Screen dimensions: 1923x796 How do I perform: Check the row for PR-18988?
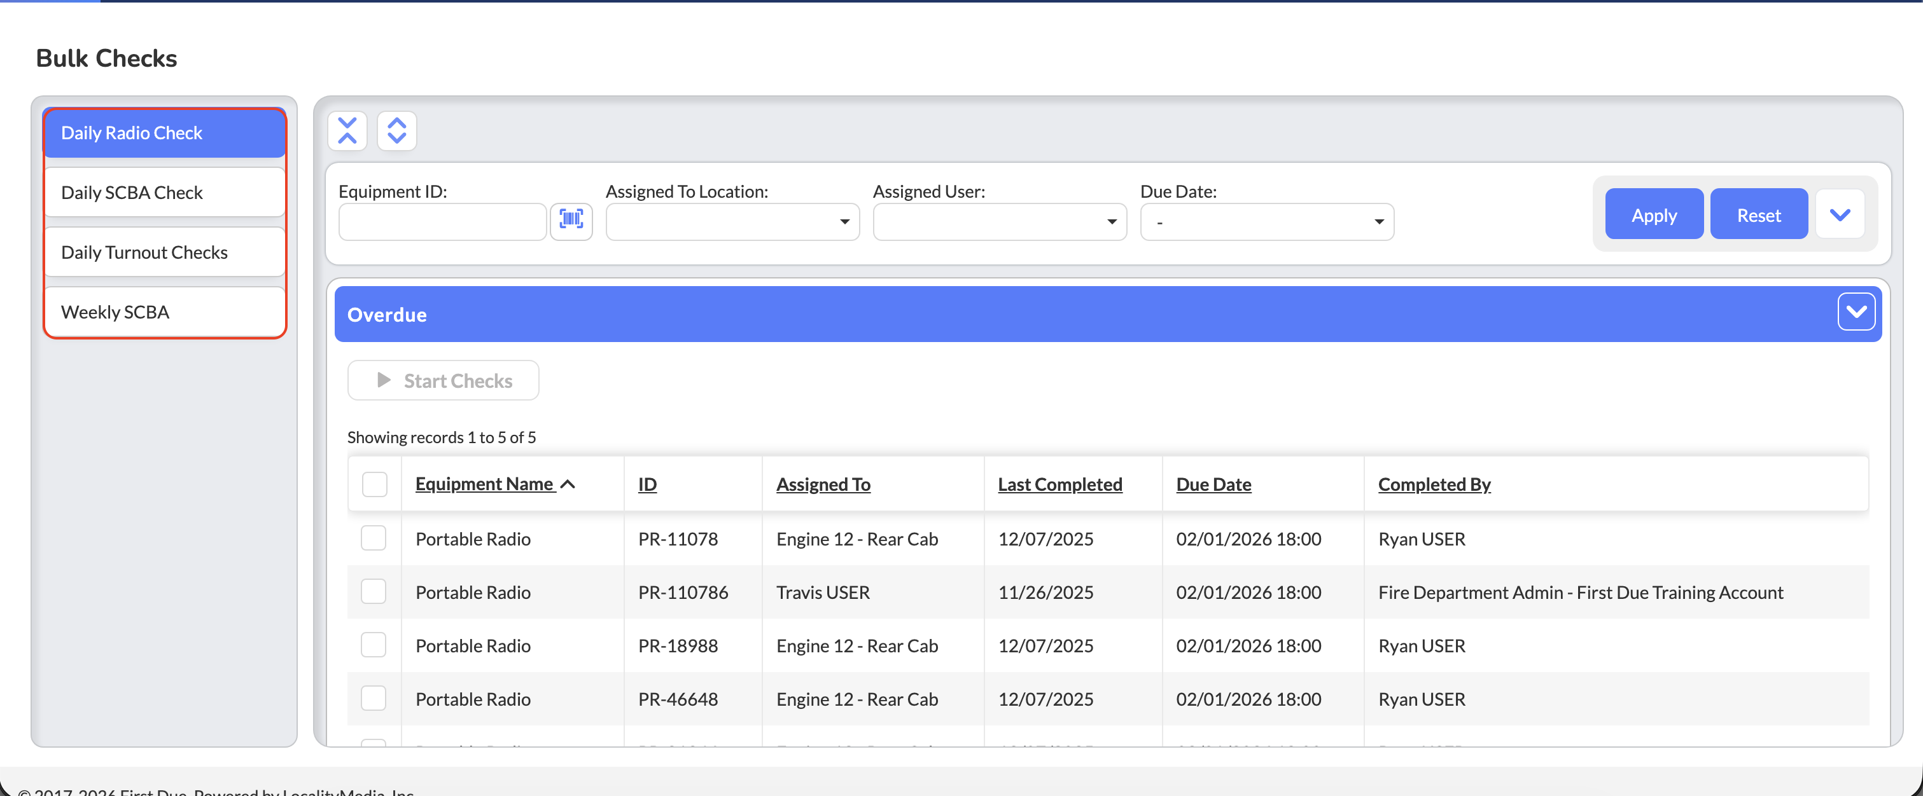(x=374, y=645)
